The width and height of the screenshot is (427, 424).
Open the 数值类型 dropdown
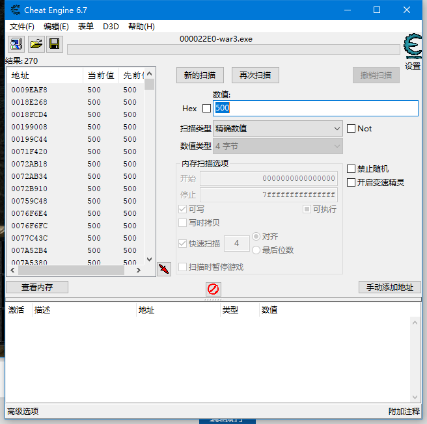[278, 146]
